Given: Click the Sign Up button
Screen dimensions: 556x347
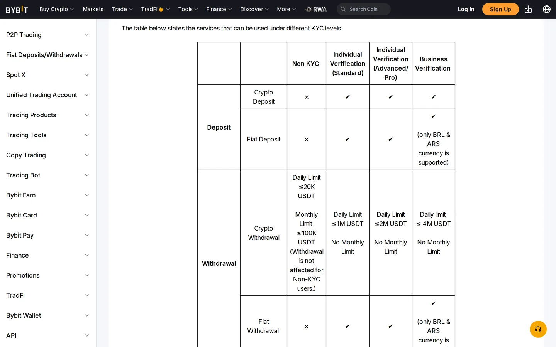Looking at the screenshot, I should [500, 9].
